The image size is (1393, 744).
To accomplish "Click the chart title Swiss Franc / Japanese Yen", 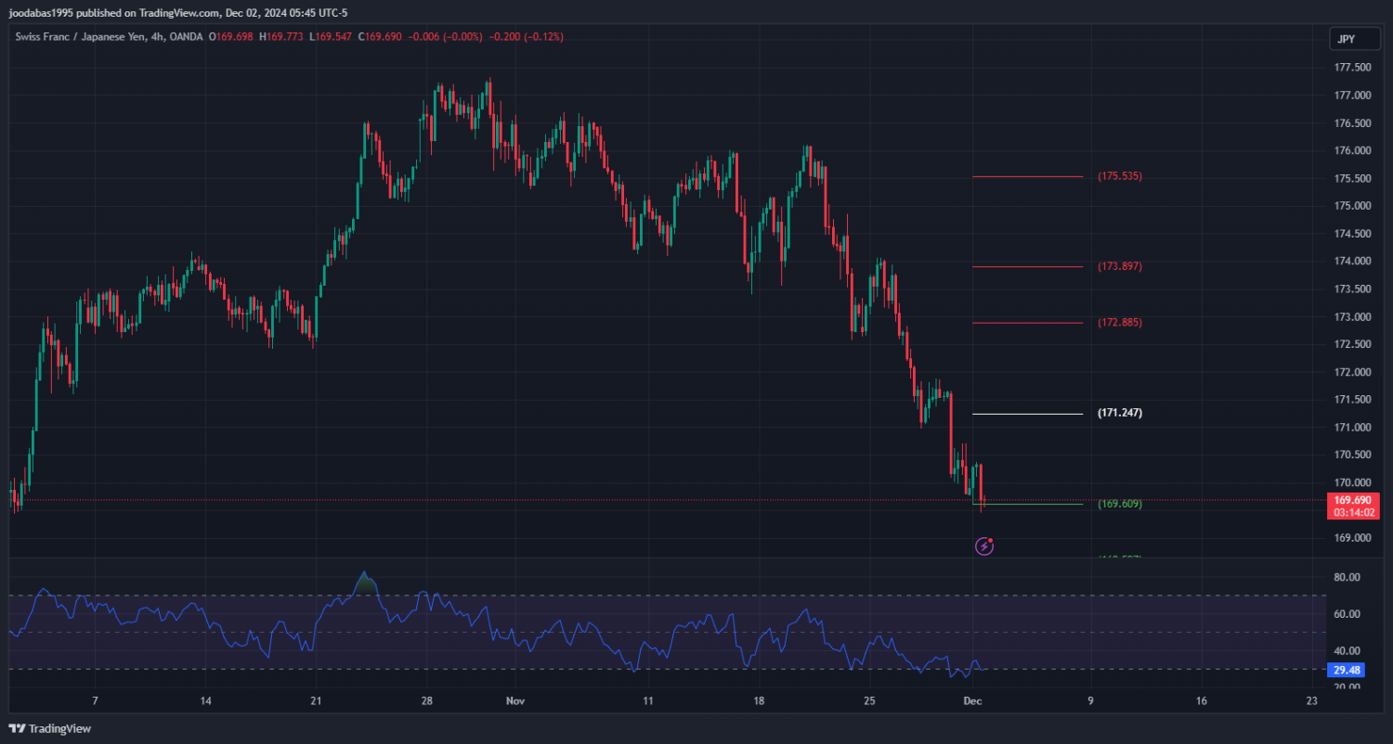I will pyautogui.click(x=80, y=37).
